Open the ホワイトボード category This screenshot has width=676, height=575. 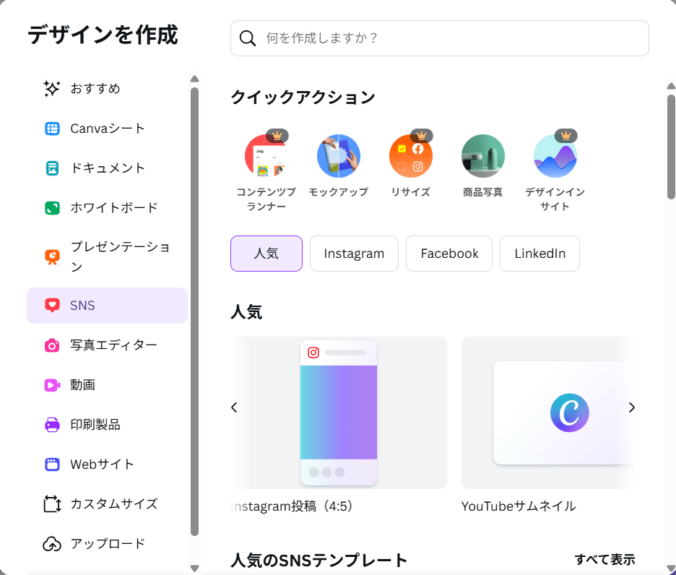coord(107,208)
